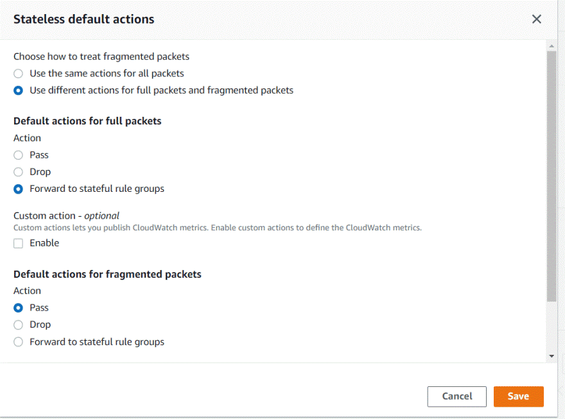Select Drop for full packets

coord(18,172)
